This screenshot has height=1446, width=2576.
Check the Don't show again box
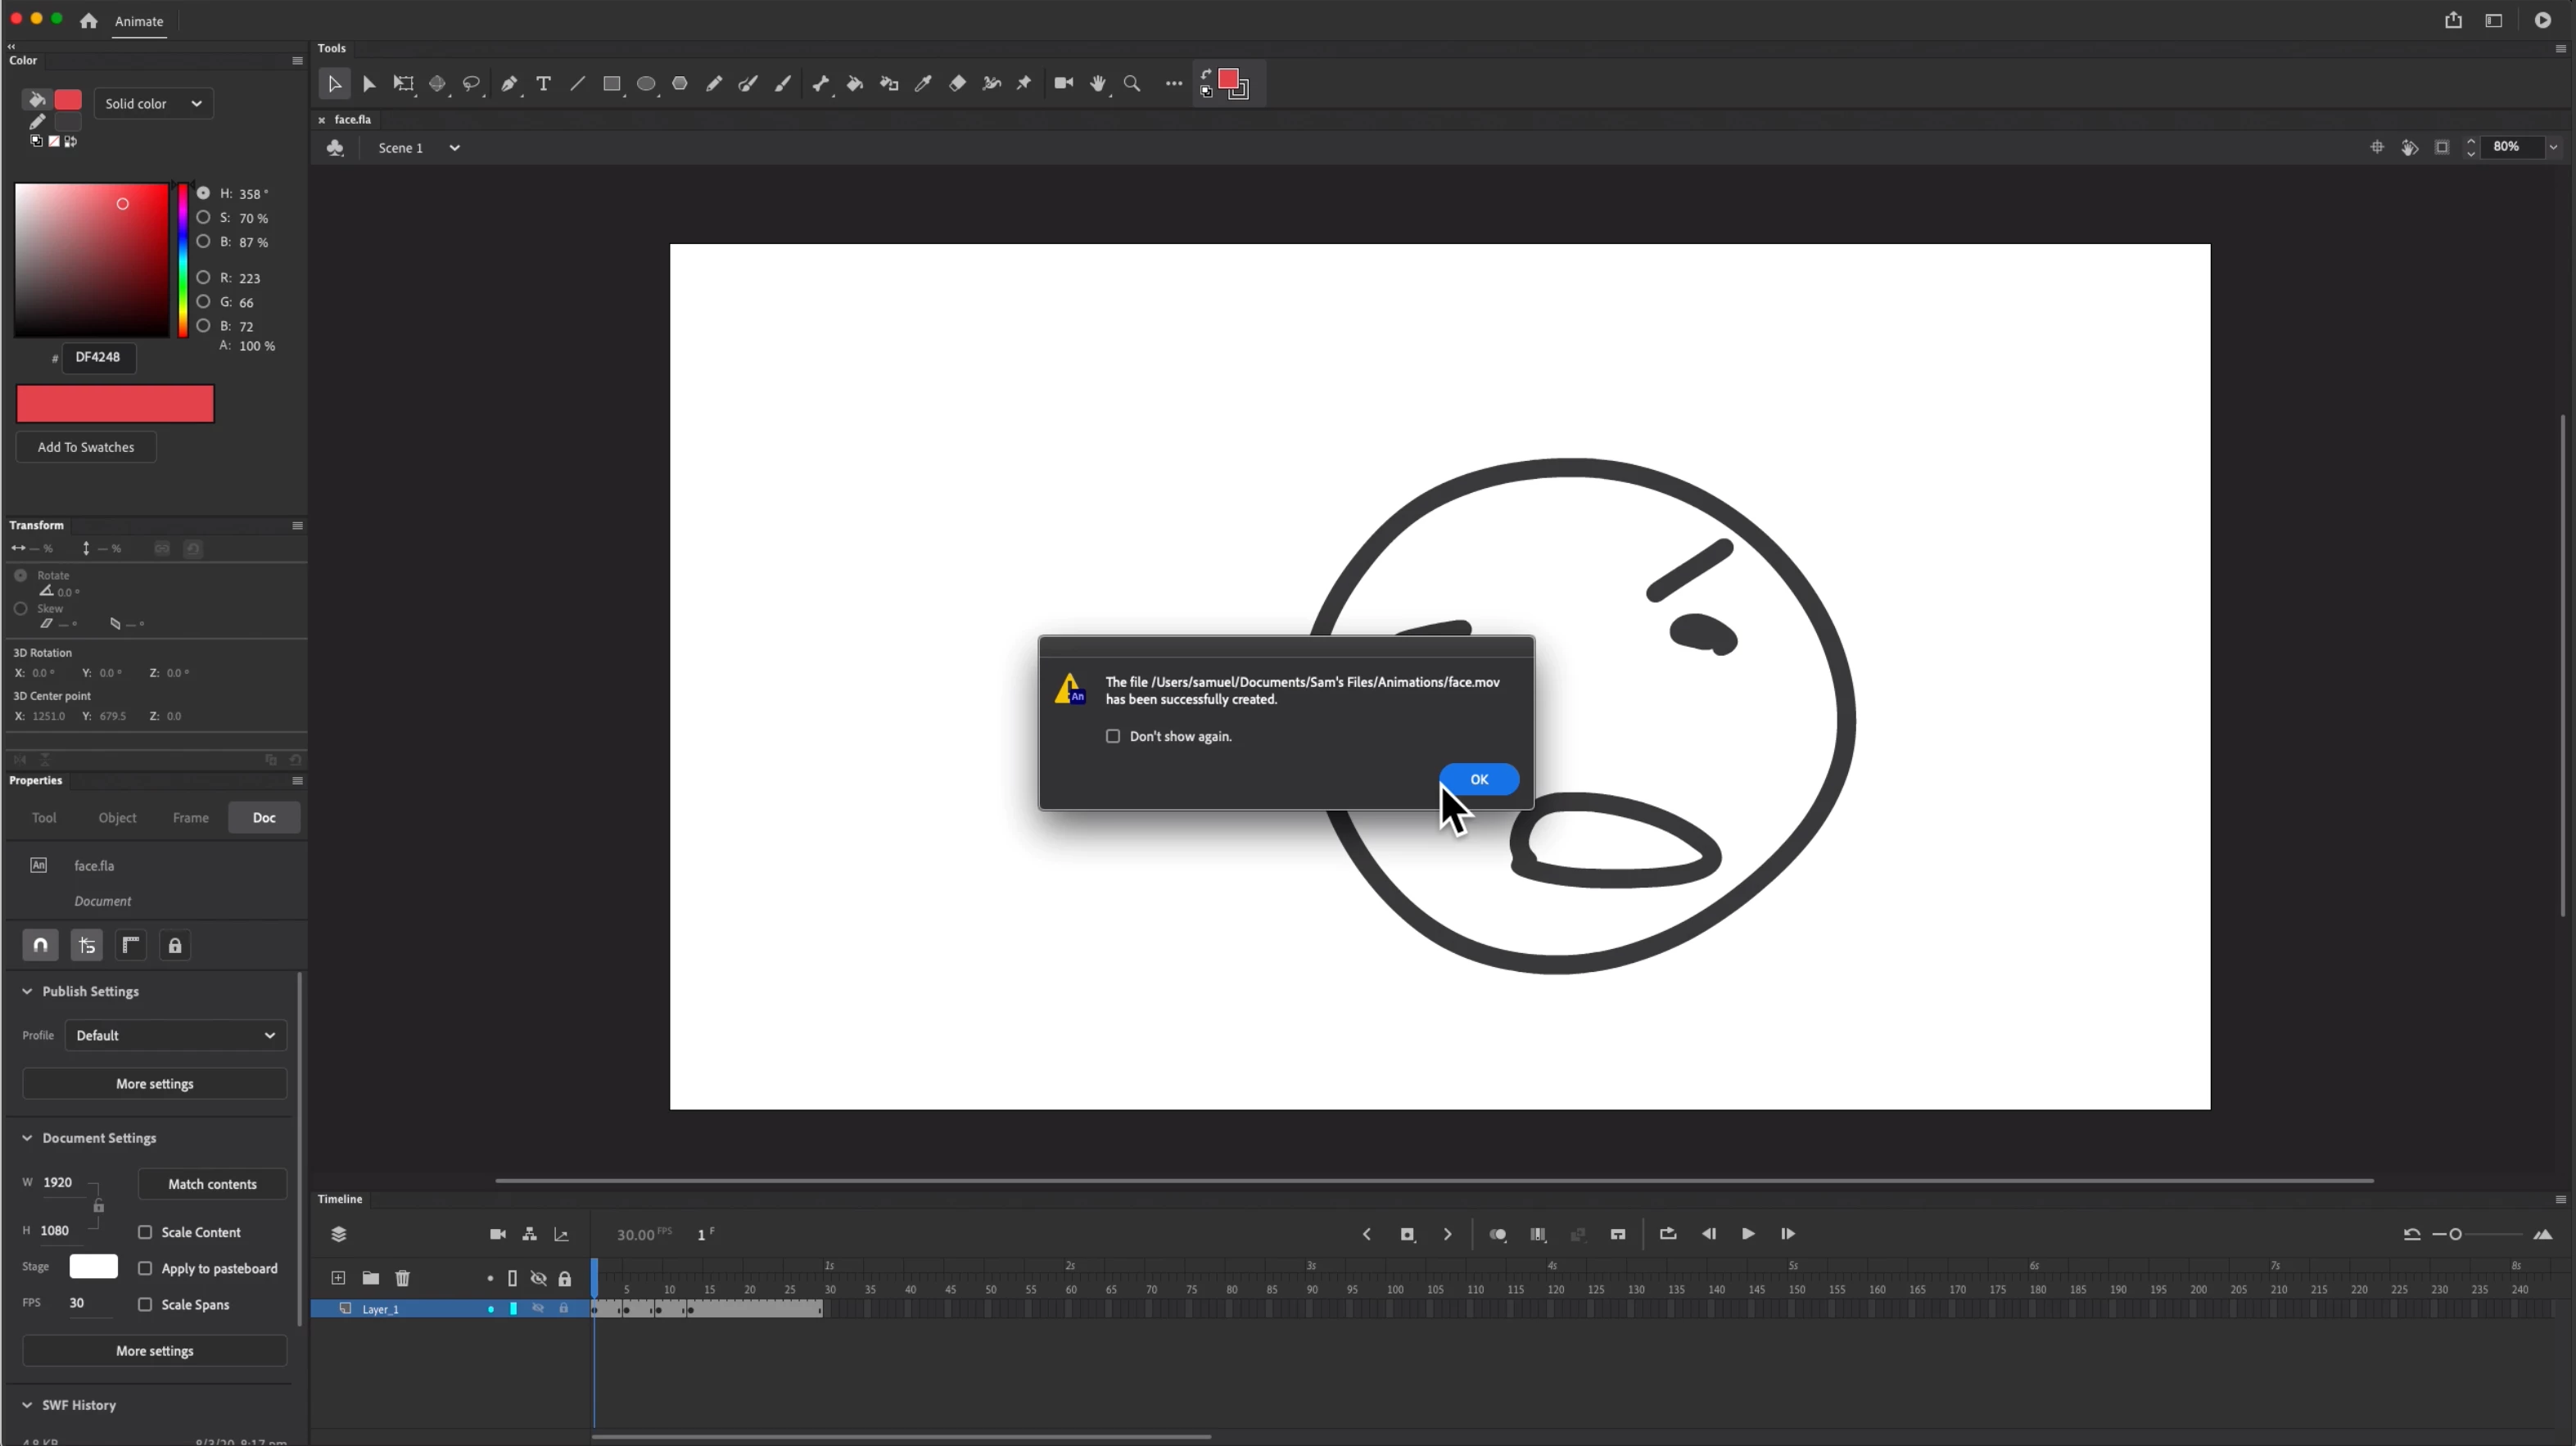pyautogui.click(x=1113, y=736)
